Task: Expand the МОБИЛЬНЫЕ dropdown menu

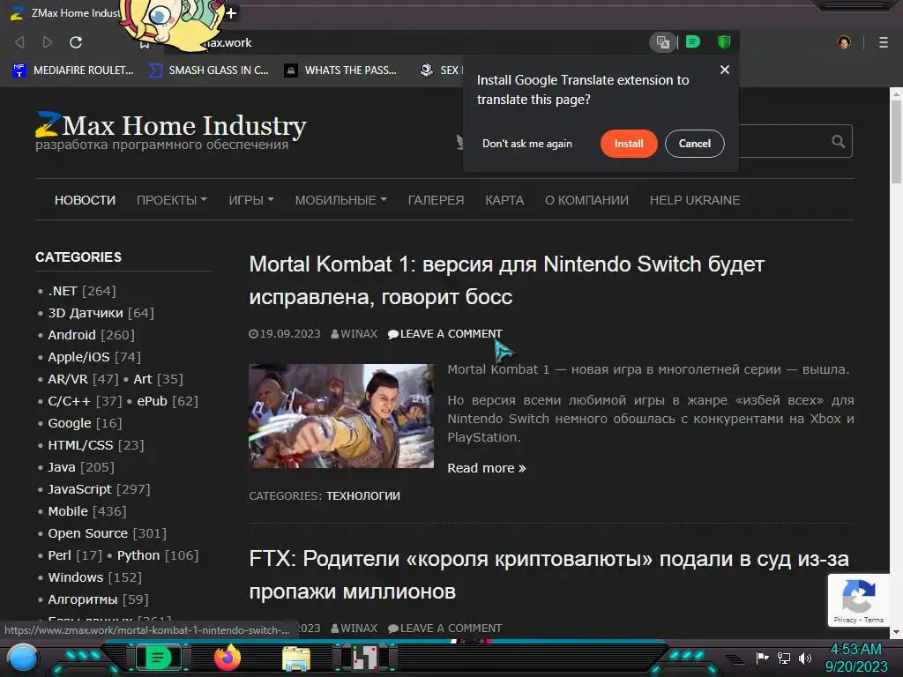Action: (x=341, y=200)
